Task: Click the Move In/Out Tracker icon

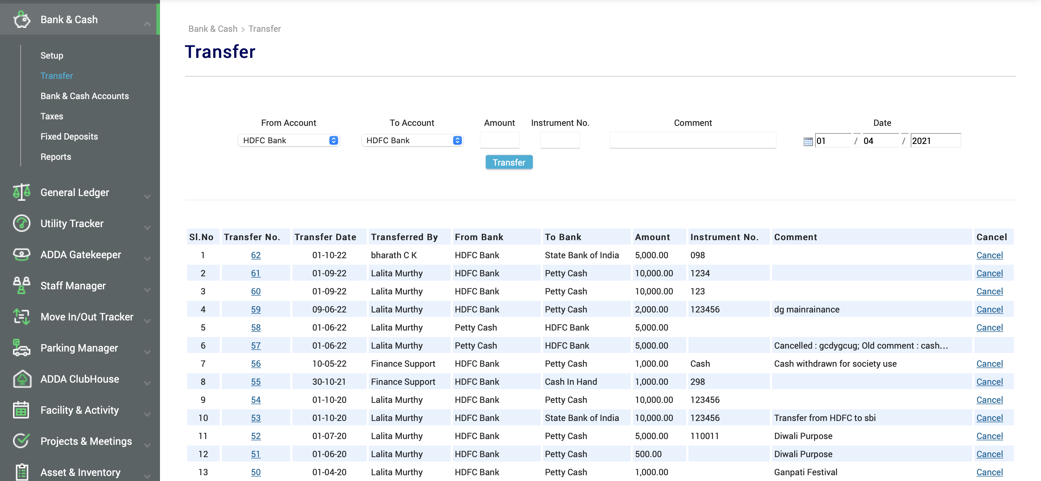Action: (x=21, y=316)
